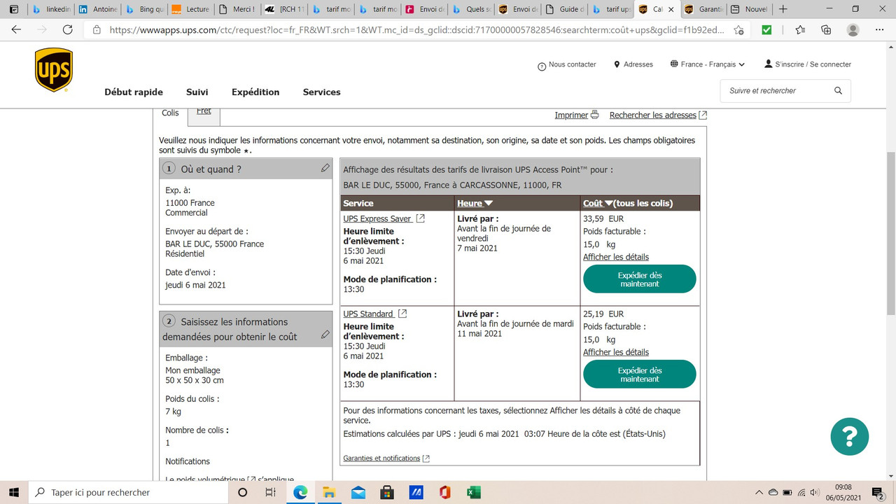Switch to the 'Garantie' browser tab
Screen dimensions: 896x504
703,9
